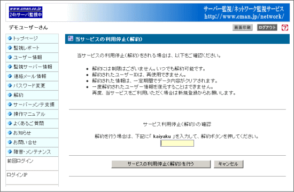
Task: Go to パスワード変更 page
Action: 32,86
